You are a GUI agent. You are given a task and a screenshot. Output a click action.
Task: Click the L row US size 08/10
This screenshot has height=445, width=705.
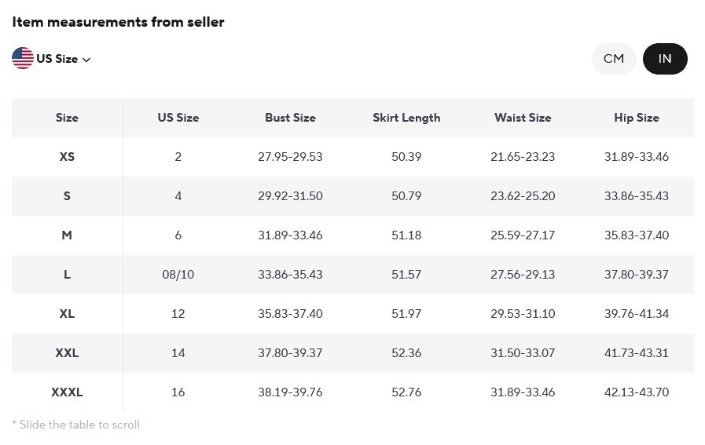tap(178, 275)
